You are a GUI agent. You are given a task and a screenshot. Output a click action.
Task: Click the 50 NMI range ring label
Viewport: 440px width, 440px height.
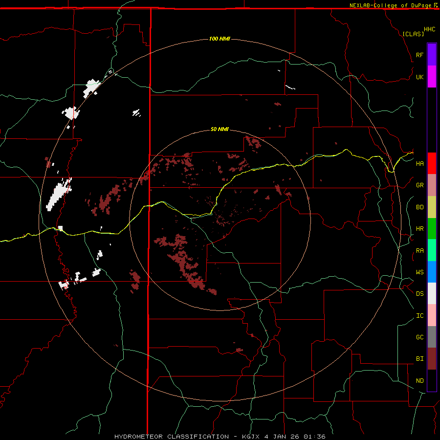pyautogui.click(x=220, y=129)
